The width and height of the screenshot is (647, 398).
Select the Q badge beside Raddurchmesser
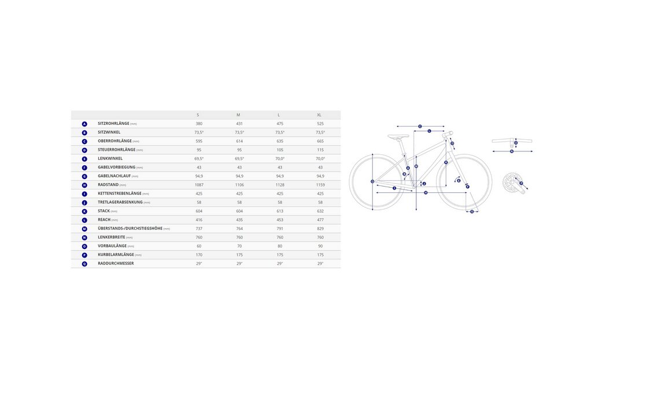coord(84,263)
